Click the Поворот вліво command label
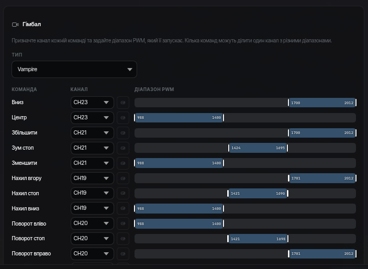This screenshot has width=368, height=269. coord(29,223)
